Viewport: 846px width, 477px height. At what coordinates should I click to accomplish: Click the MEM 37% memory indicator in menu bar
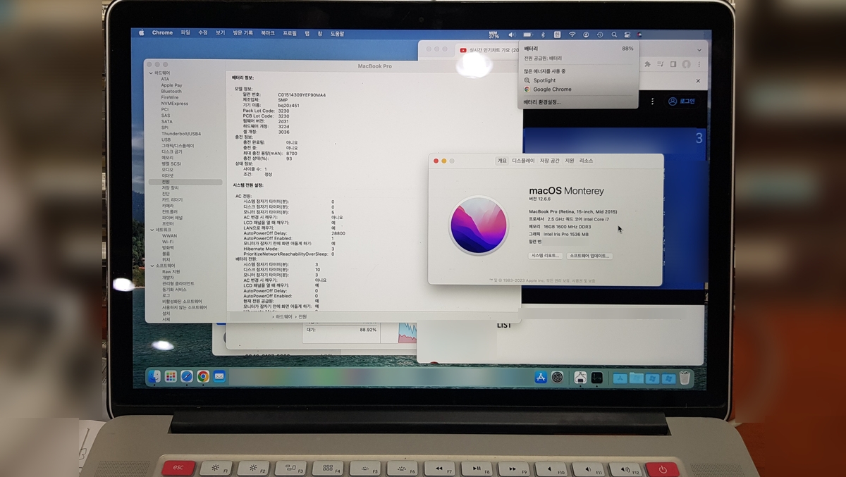494,34
